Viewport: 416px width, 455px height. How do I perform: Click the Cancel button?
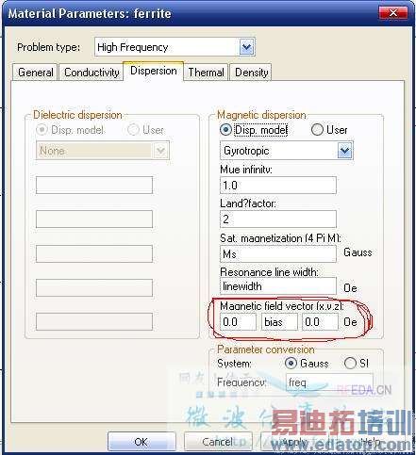pyautogui.click(x=218, y=442)
